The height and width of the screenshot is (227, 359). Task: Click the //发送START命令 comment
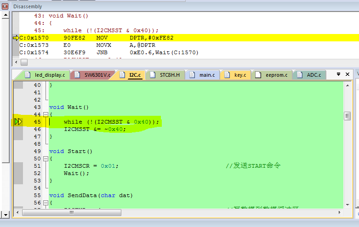pyautogui.click(x=253, y=166)
